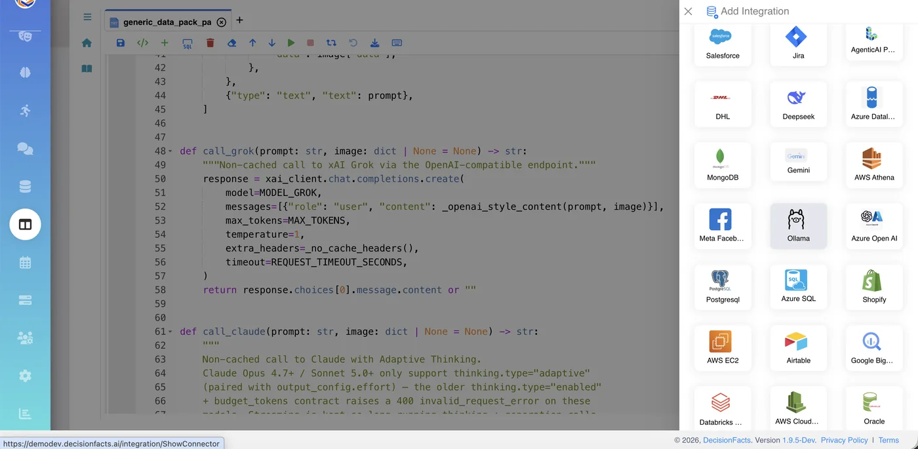Choose the Ollama integration card

coord(799,226)
